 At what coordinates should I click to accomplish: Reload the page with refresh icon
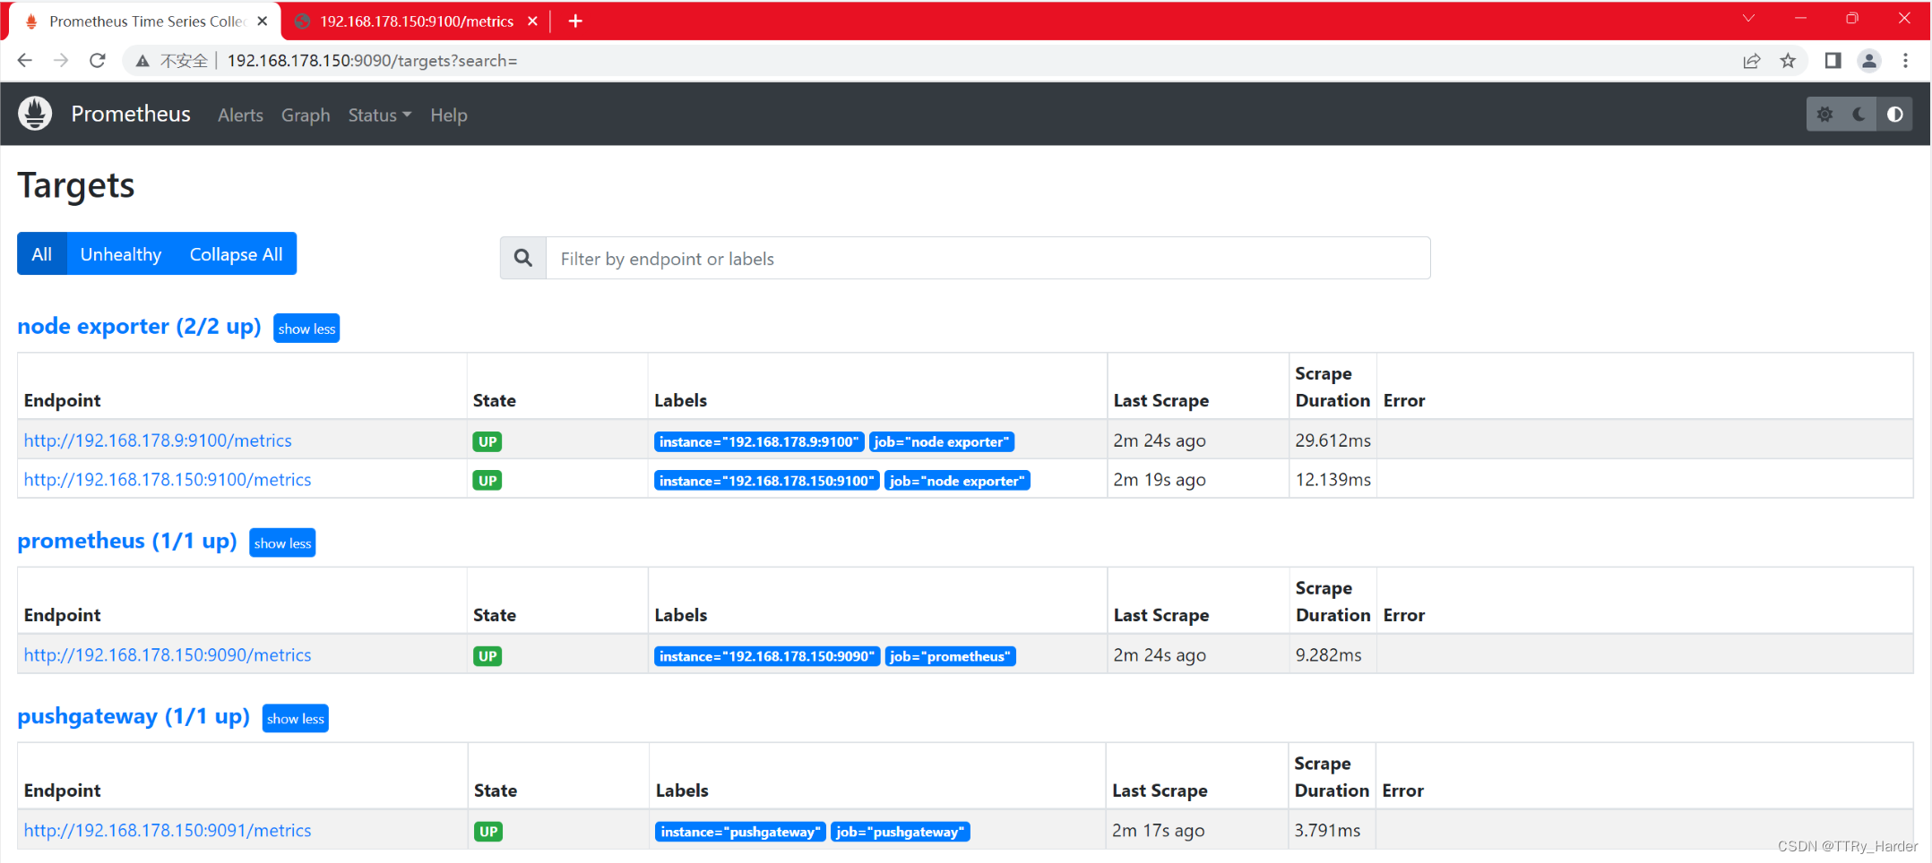pyautogui.click(x=98, y=60)
